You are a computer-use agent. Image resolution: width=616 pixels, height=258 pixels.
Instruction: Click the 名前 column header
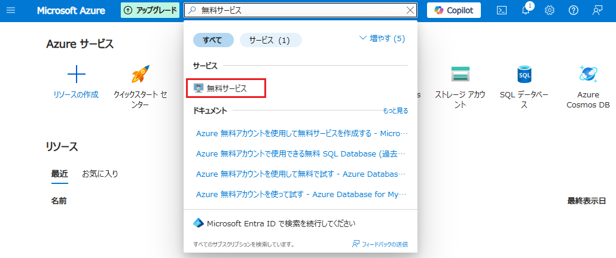(59, 201)
